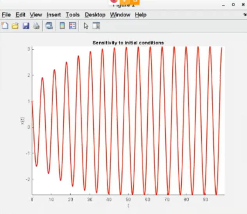Screen dimensions: 247x214
Task: Toggle the Insert Legend toolbar icon
Action: (x=72, y=26)
